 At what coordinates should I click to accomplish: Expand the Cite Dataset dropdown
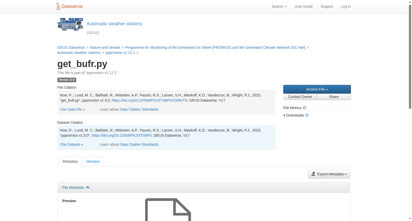[x=71, y=144]
